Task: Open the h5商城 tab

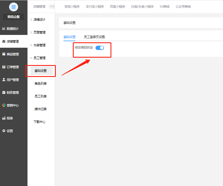Action: click(165, 7)
